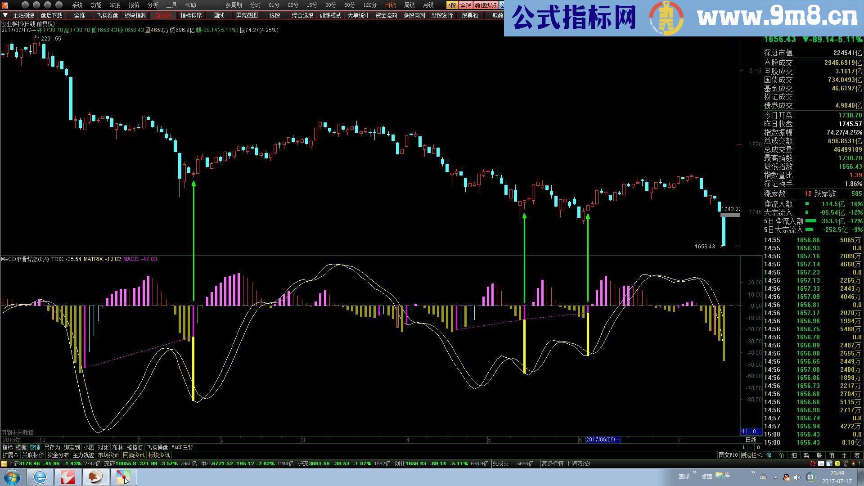Click the antenna signal icon in status bar
This screenshot has height=486, width=864.
pos(845,463)
